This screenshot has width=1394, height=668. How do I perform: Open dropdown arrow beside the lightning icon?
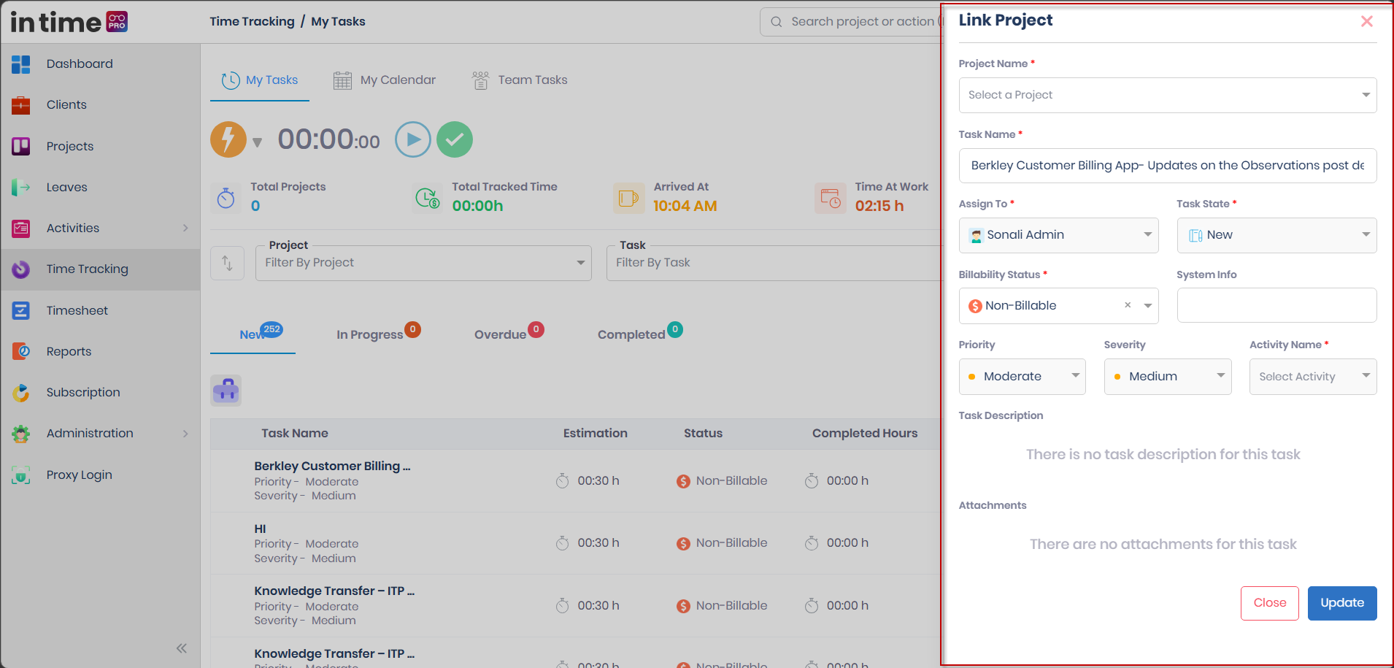pos(257,142)
